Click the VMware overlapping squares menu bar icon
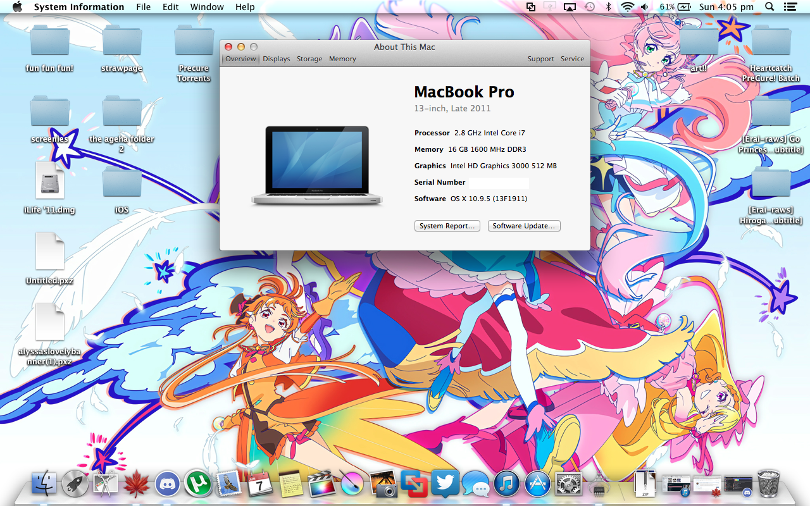Screen dimensions: 810x506 [x=530, y=7]
